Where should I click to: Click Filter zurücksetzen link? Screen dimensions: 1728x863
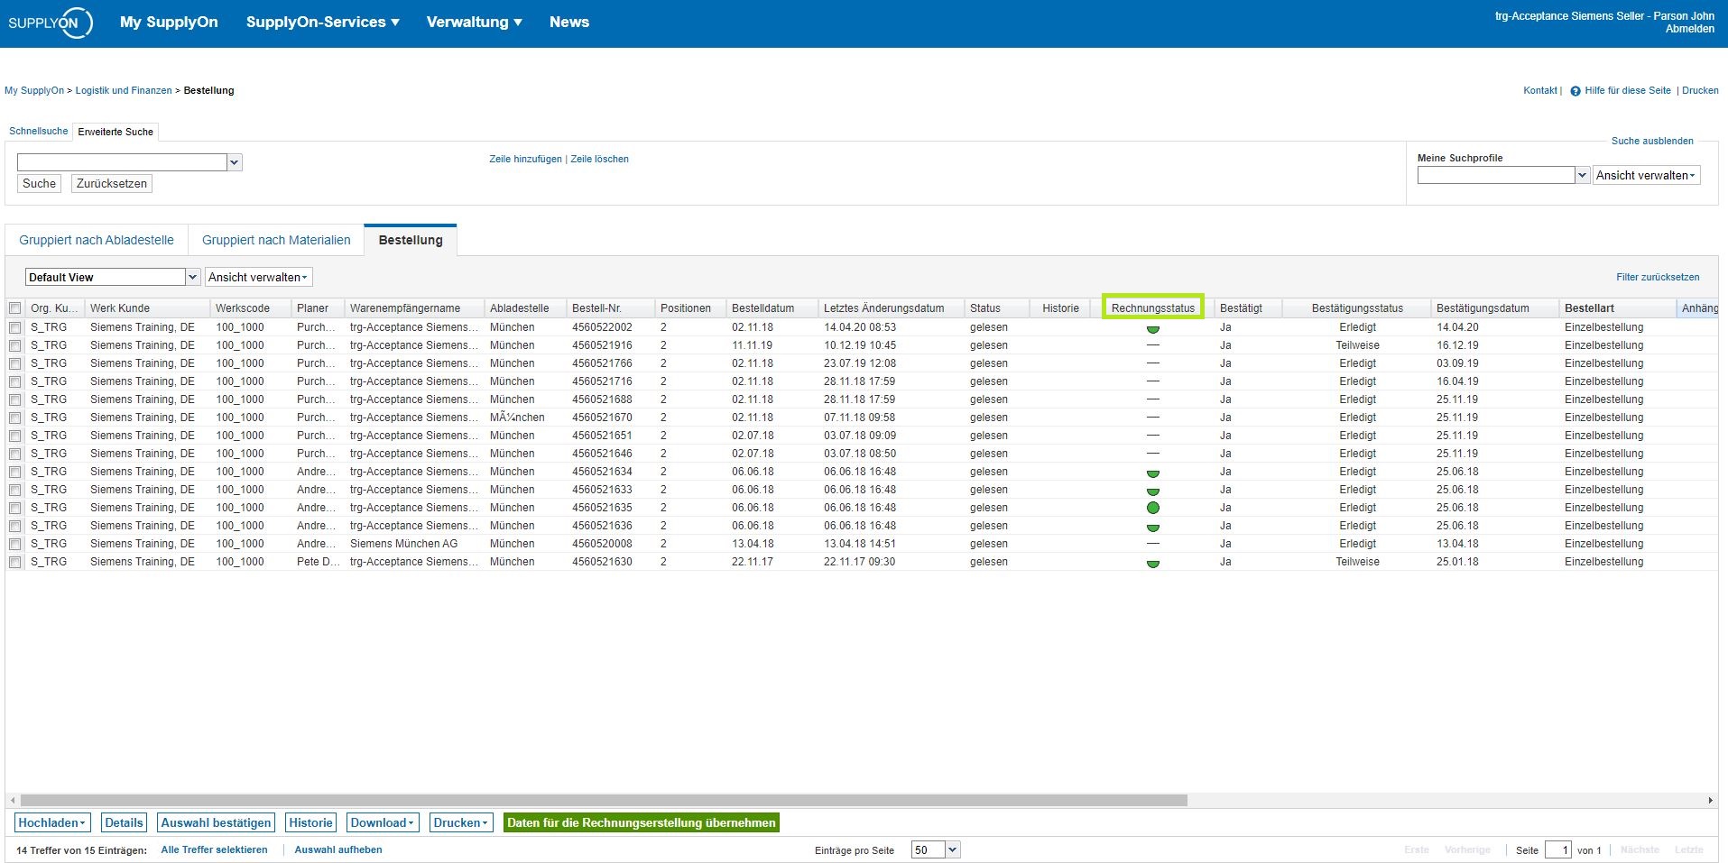coord(1658,277)
